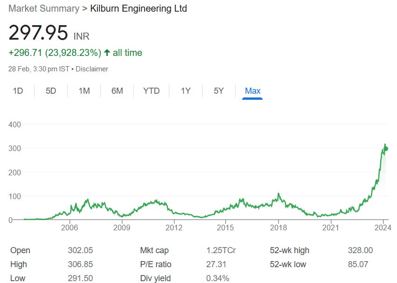Click the Low value 291.50
The image size is (397, 283).
point(80,278)
